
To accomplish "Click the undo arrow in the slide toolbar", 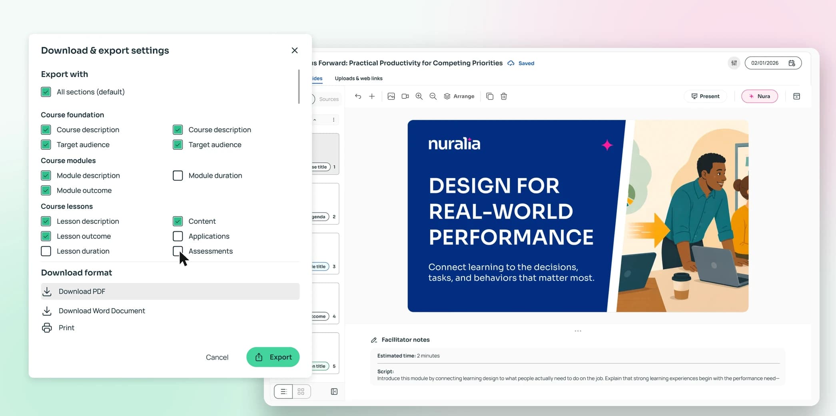I will pyautogui.click(x=358, y=96).
